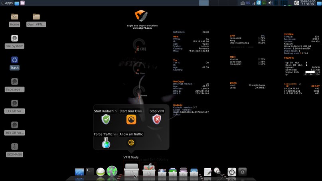Switch to the highlighted first workspace
The width and height of the screenshot is (322, 181).
tap(204, 3)
